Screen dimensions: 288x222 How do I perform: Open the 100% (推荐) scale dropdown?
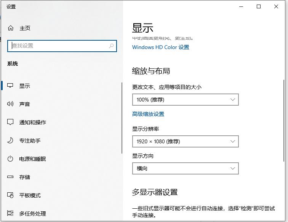coord(186,100)
